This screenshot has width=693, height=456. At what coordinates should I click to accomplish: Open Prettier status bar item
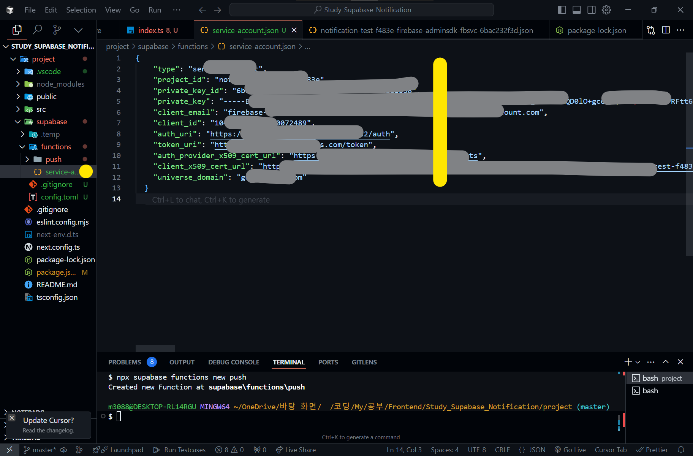pos(652,450)
